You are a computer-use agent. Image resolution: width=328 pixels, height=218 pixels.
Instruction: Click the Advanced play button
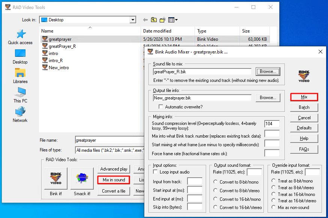pos(114,169)
